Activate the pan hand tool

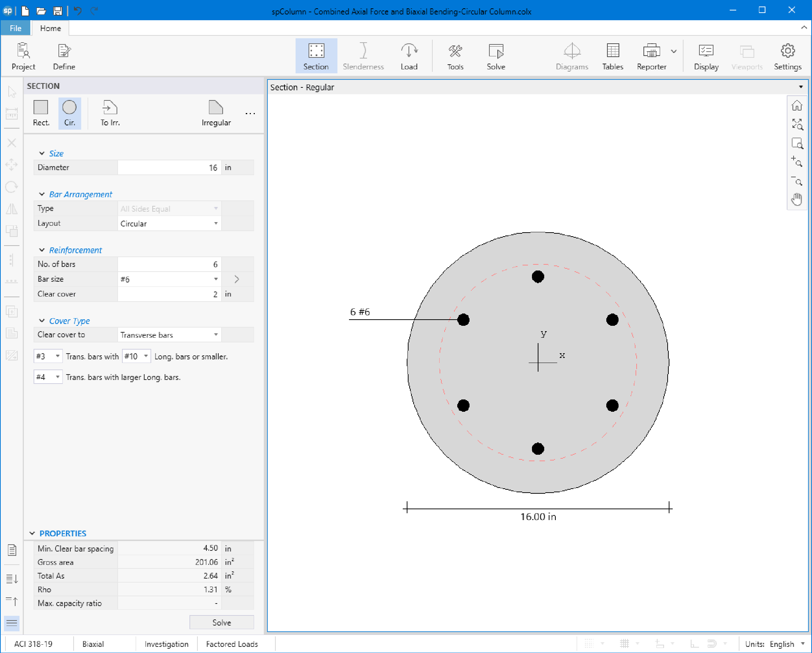797,199
